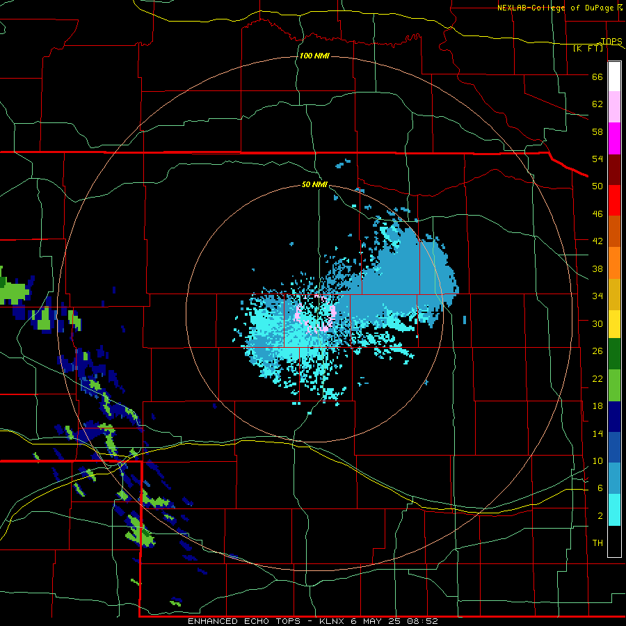Screen dimensions: 626x626
Task: Click the 14 value on the legend
Action: pyautogui.click(x=597, y=433)
